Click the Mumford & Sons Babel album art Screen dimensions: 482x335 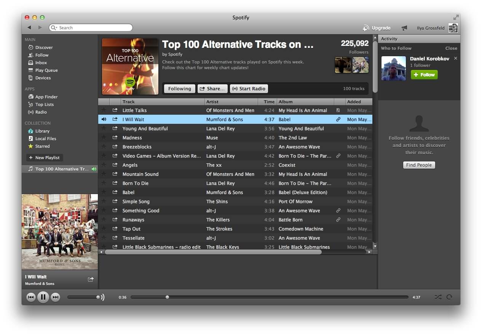[60, 232]
